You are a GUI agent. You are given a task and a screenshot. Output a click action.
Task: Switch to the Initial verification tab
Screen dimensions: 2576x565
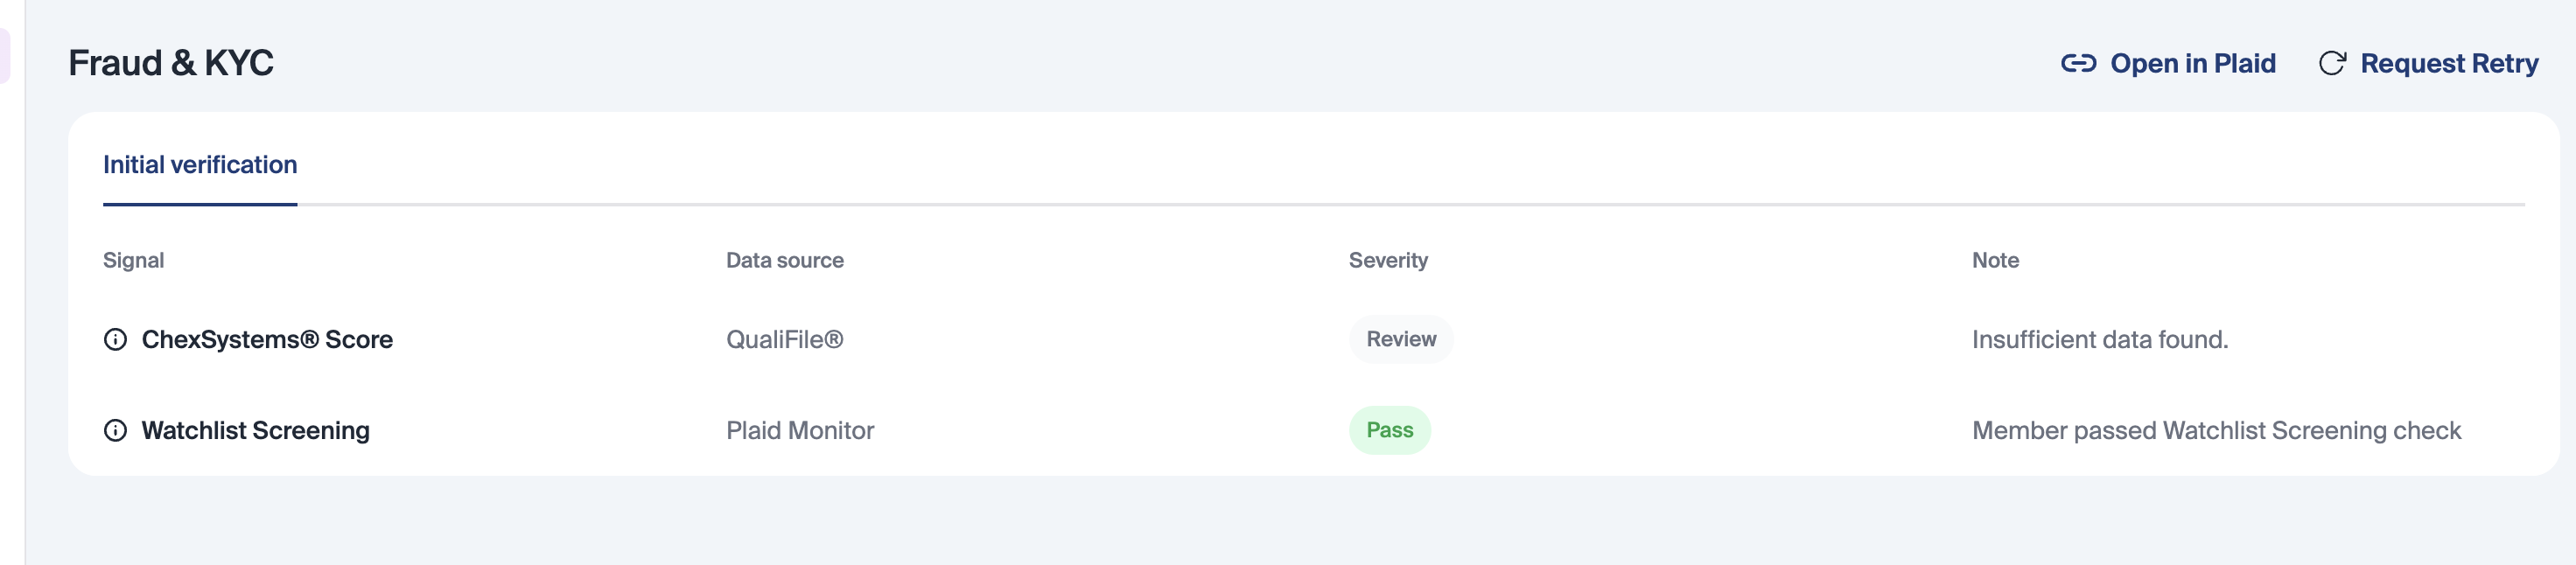coord(200,165)
